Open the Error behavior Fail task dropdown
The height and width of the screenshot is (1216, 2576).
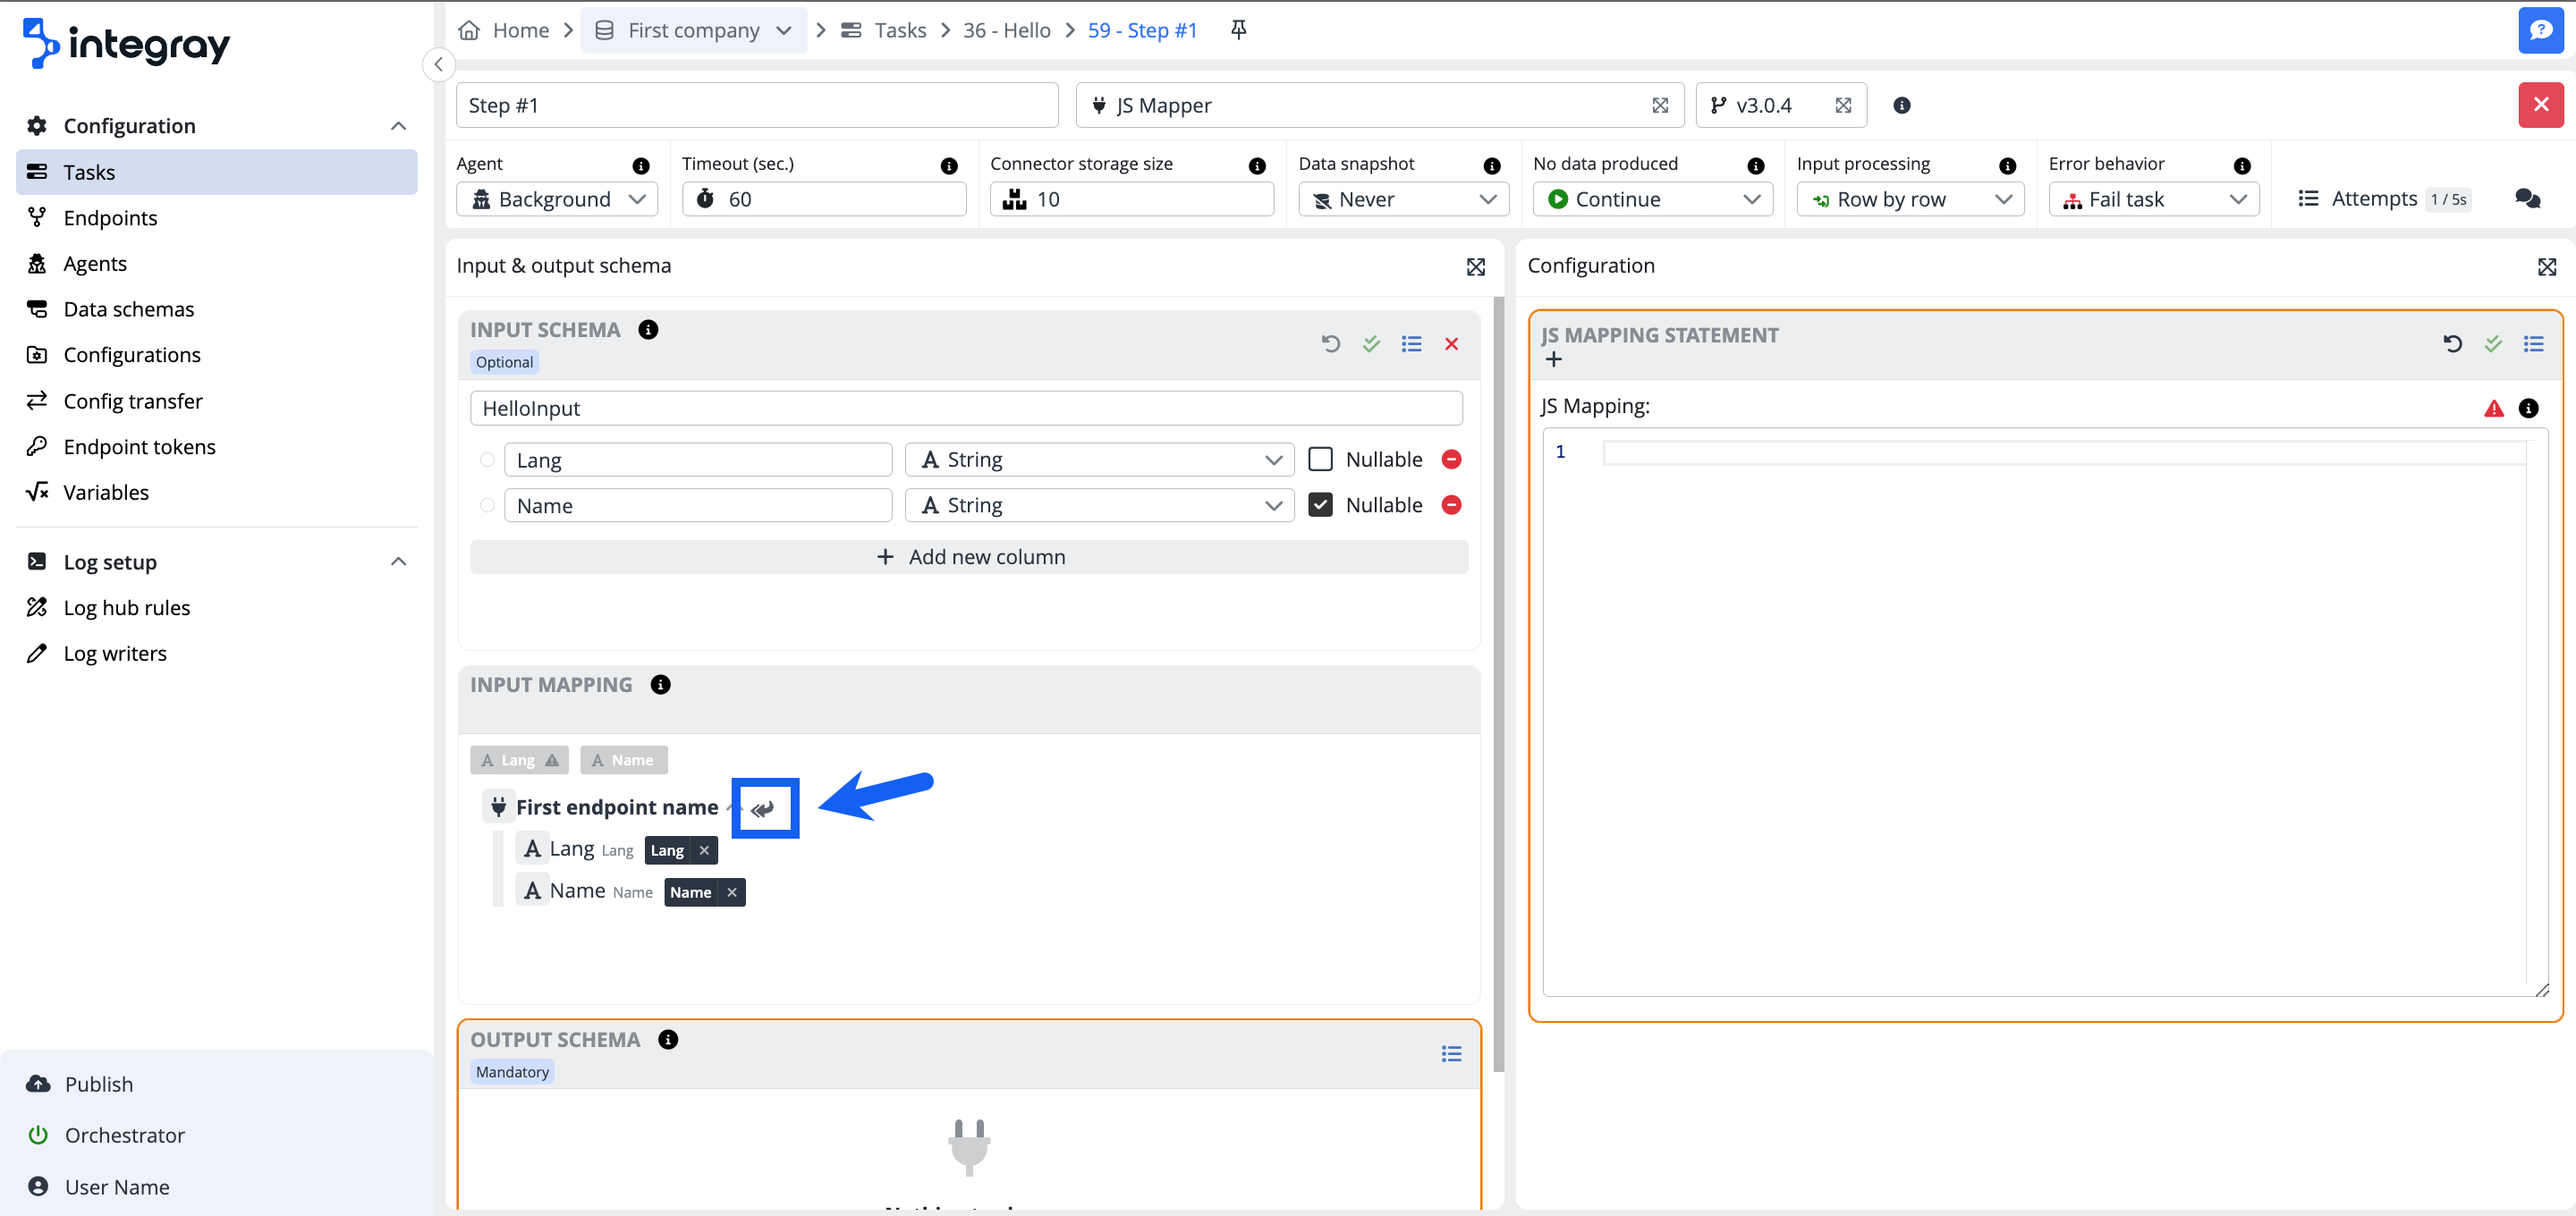coord(2153,199)
